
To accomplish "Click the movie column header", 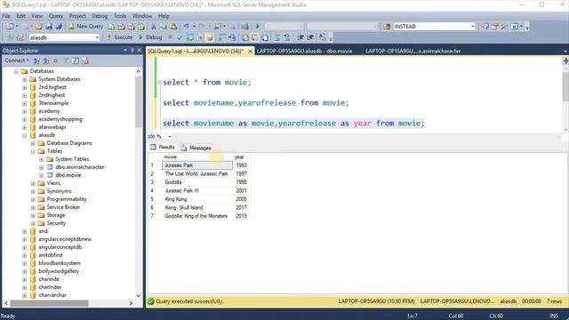I will point(197,157).
